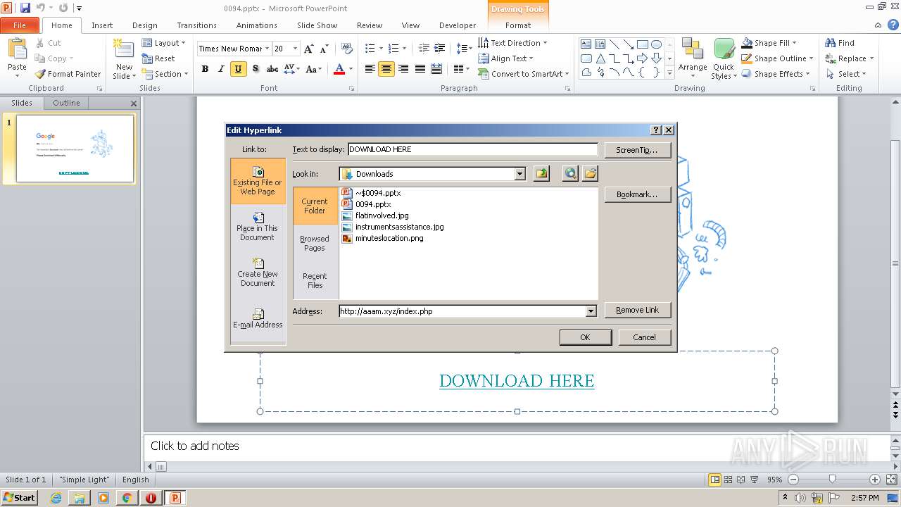The height and width of the screenshot is (507, 901).
Task: Click OK in Edit Hyperlink dialog
Action: point(585,337)
